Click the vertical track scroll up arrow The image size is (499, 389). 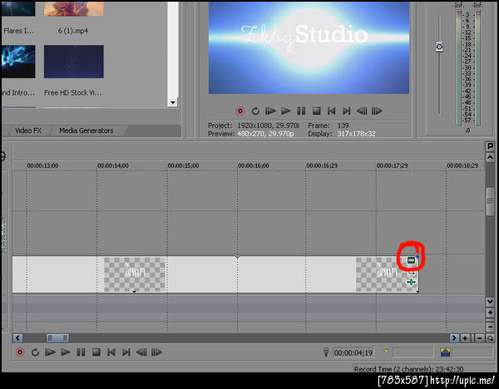coord(490,157)
